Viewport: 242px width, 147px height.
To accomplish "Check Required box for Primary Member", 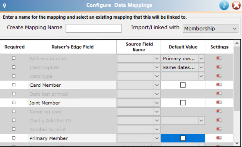I will pyautogui.click(x=14, y=138).
